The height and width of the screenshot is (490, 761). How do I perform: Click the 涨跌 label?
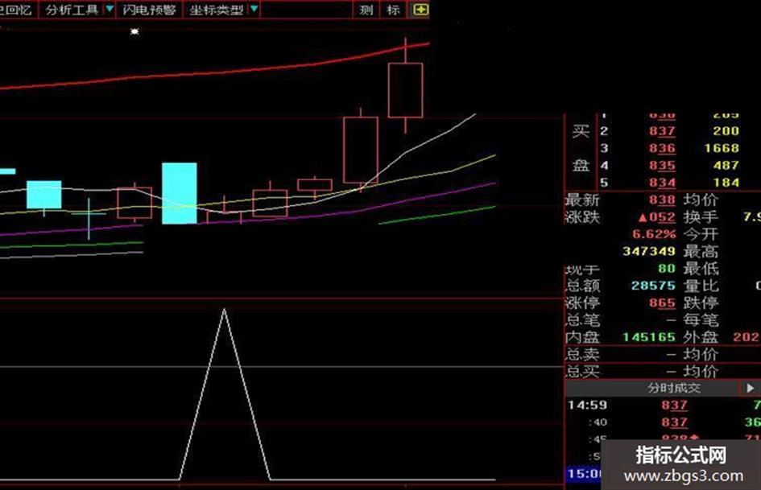click(x=582, y=217)
